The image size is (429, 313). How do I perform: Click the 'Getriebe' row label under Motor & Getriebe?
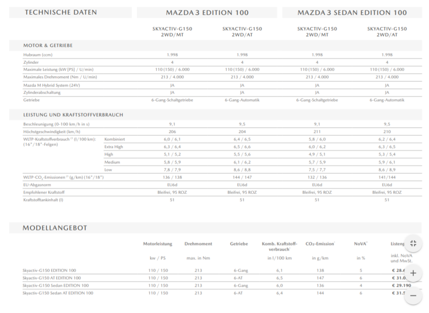point(31,100)
